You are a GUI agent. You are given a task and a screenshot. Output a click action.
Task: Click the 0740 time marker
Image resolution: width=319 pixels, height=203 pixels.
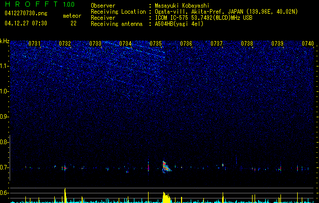(x=308, y=44)
